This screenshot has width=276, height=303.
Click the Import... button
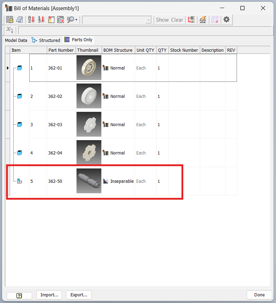pos(49,295)
